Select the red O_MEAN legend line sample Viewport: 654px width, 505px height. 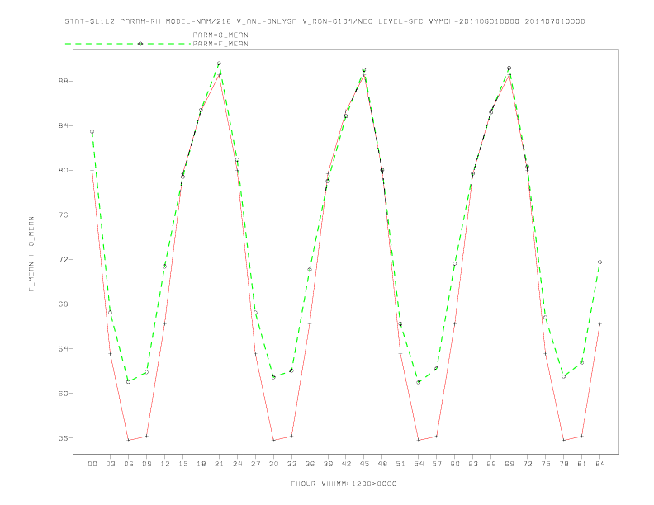(x=128, y=35)
